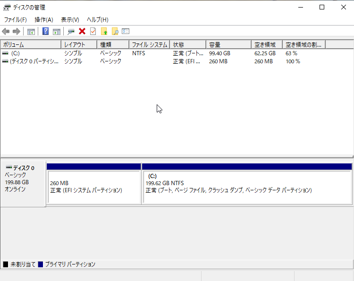Sort by ボリューム column header
This screenshot has width=354, height=281.
31,45
